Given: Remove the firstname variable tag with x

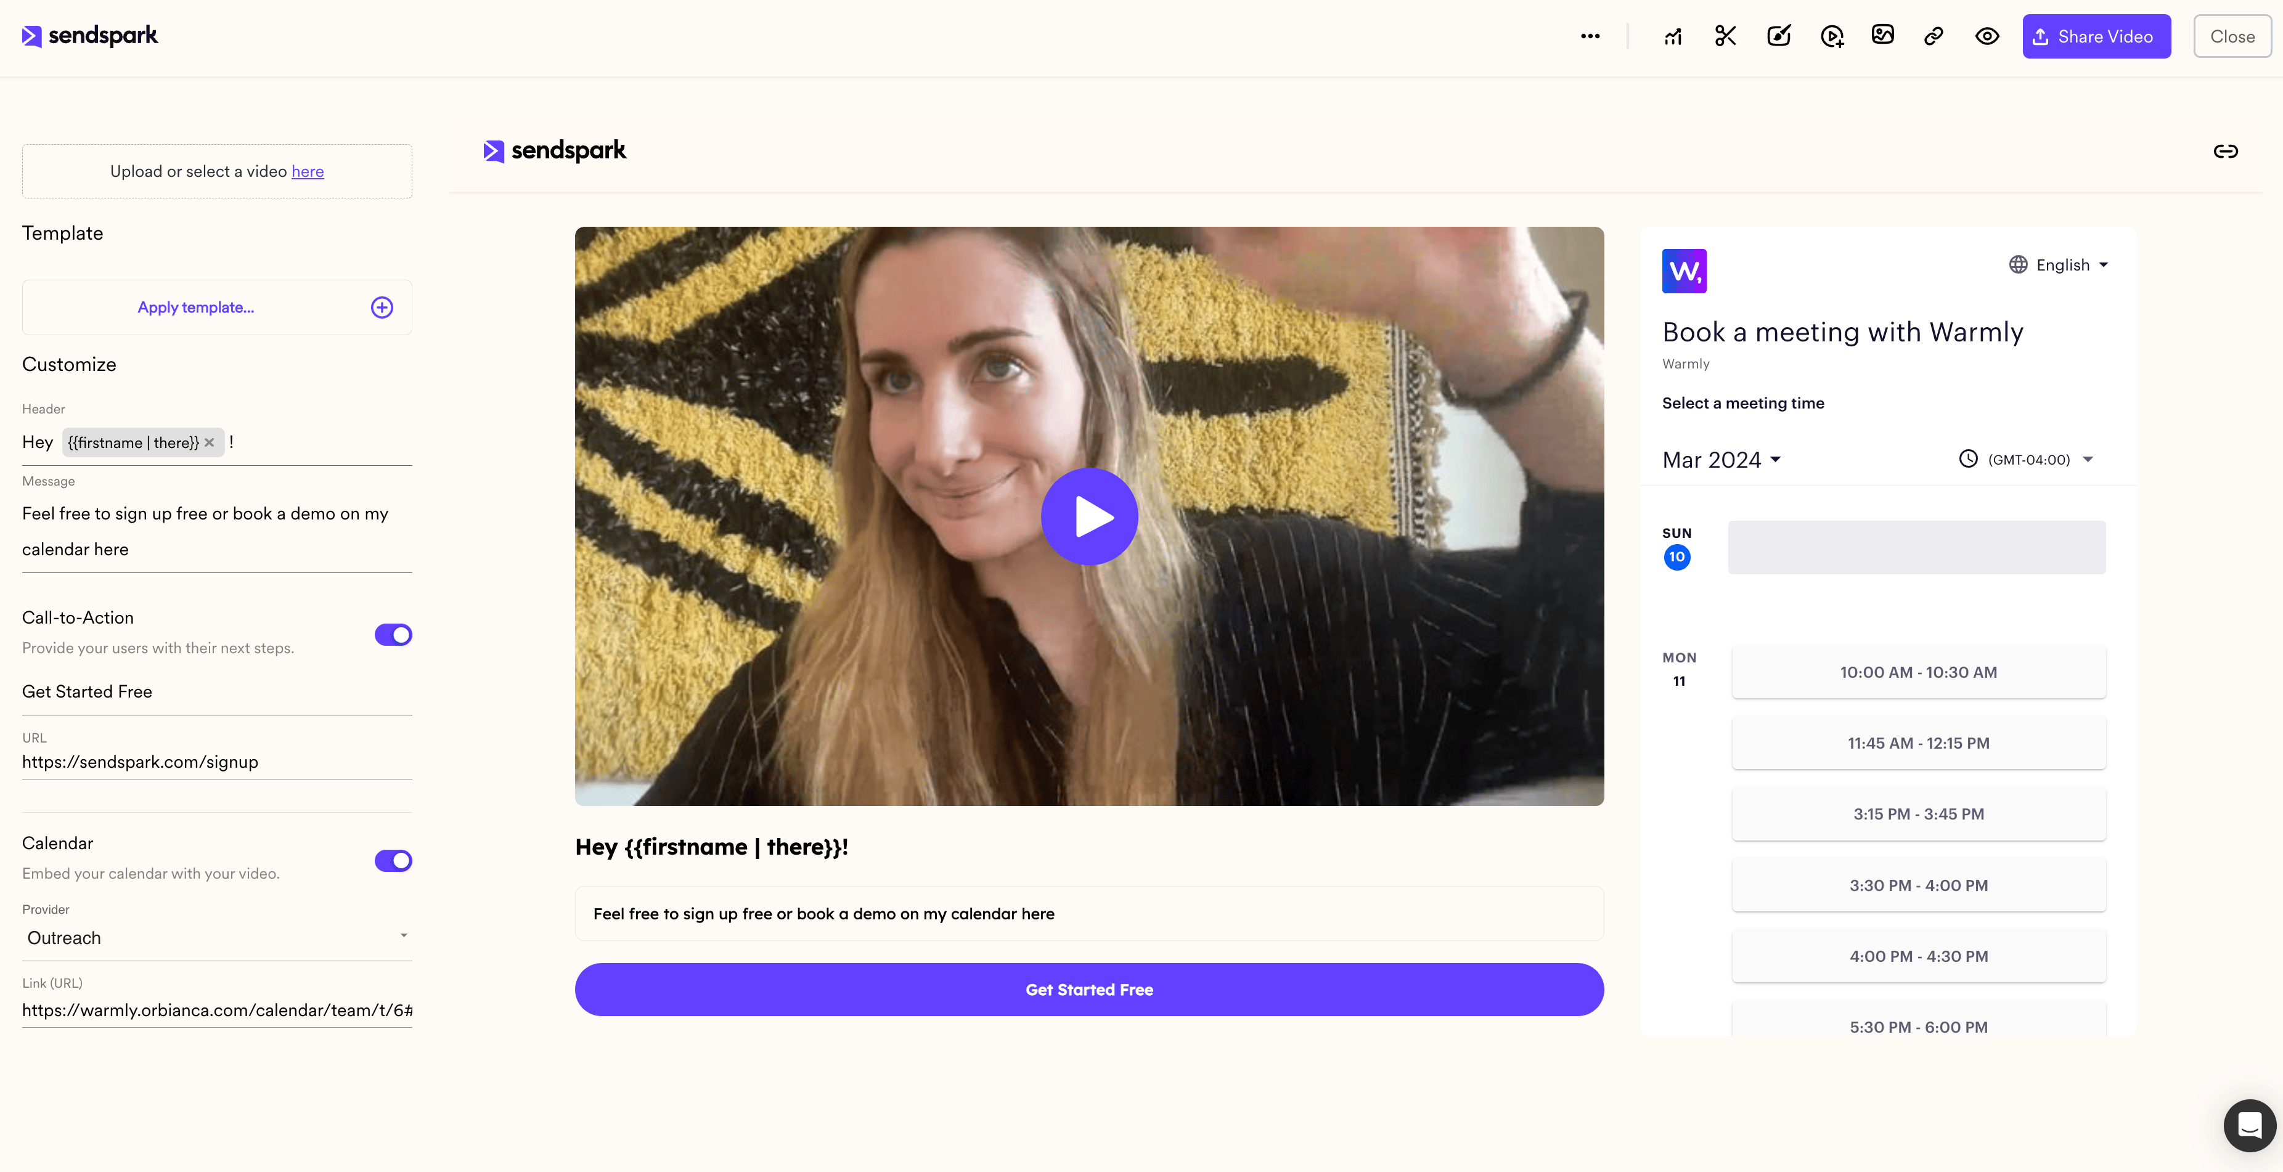Looking at the screenshot, I should (x=209, y=443).
